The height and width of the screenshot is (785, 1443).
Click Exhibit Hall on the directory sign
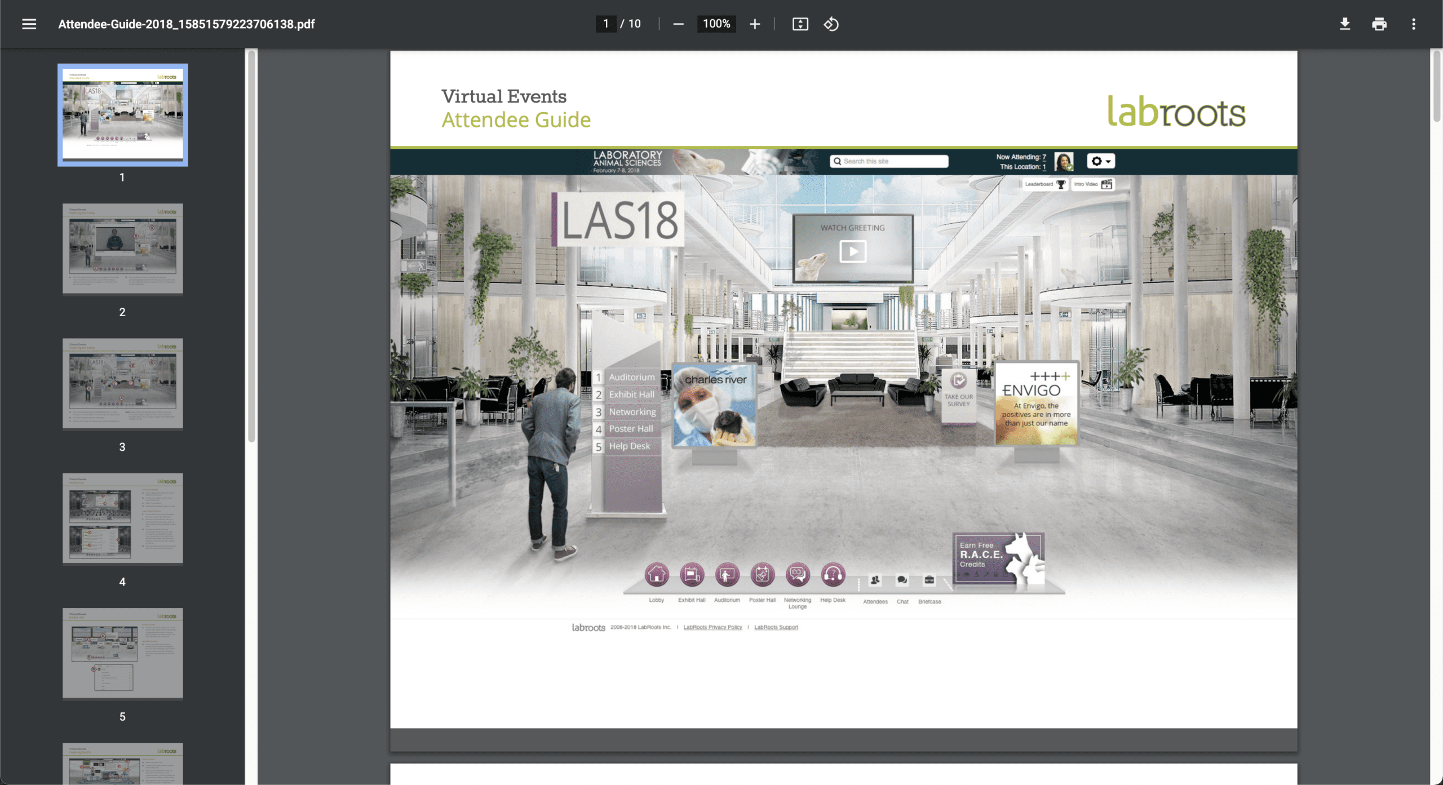[x=631, y=394]
